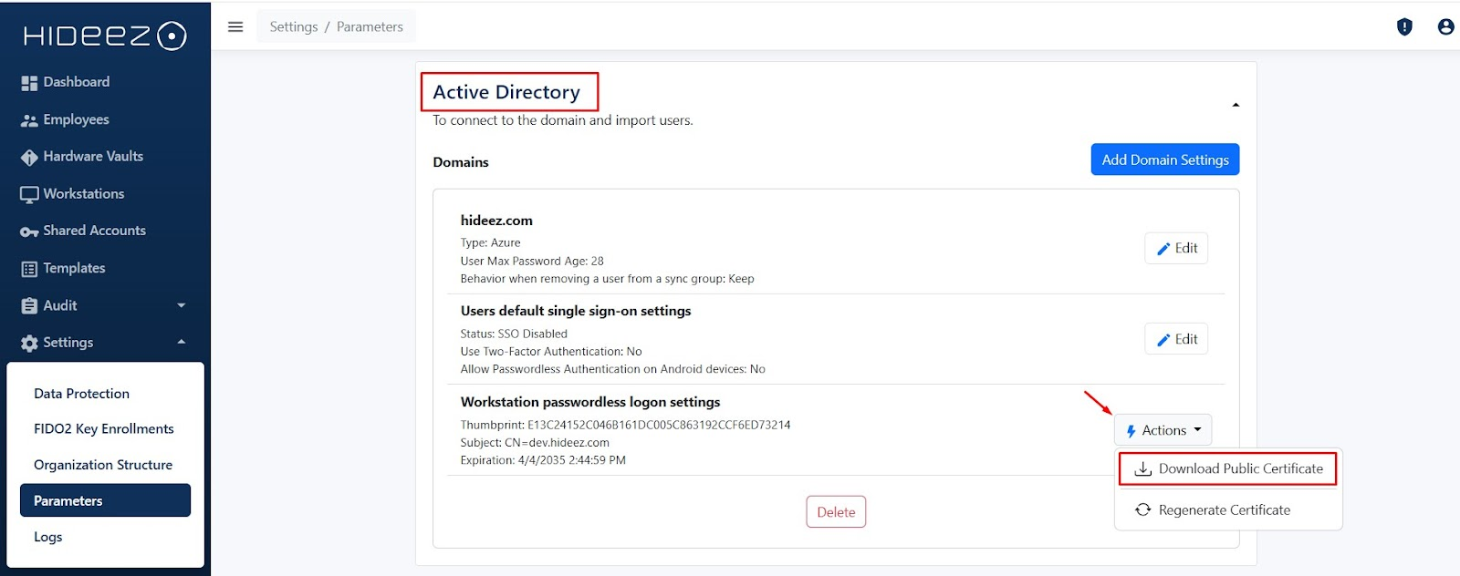Open the Actions dropdown
This screenshot has width=1460, height=576.
point(1163,430)
